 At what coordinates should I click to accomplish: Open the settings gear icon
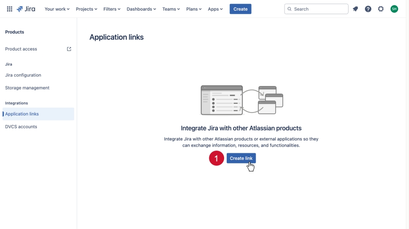[381, 9]
